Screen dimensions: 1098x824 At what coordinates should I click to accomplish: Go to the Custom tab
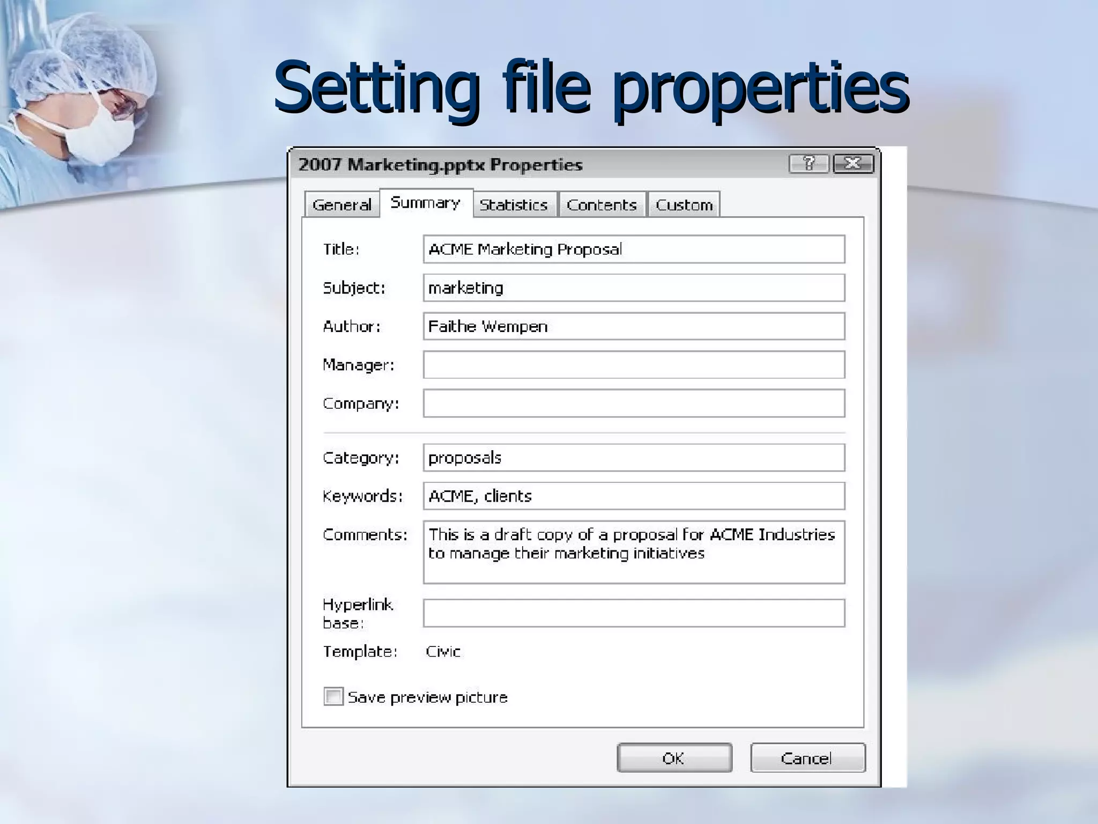pos(684,204)
